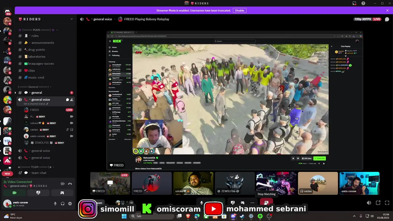Select sskava camera tile
The image size is (393, 221).
click(x=193, y=183)
